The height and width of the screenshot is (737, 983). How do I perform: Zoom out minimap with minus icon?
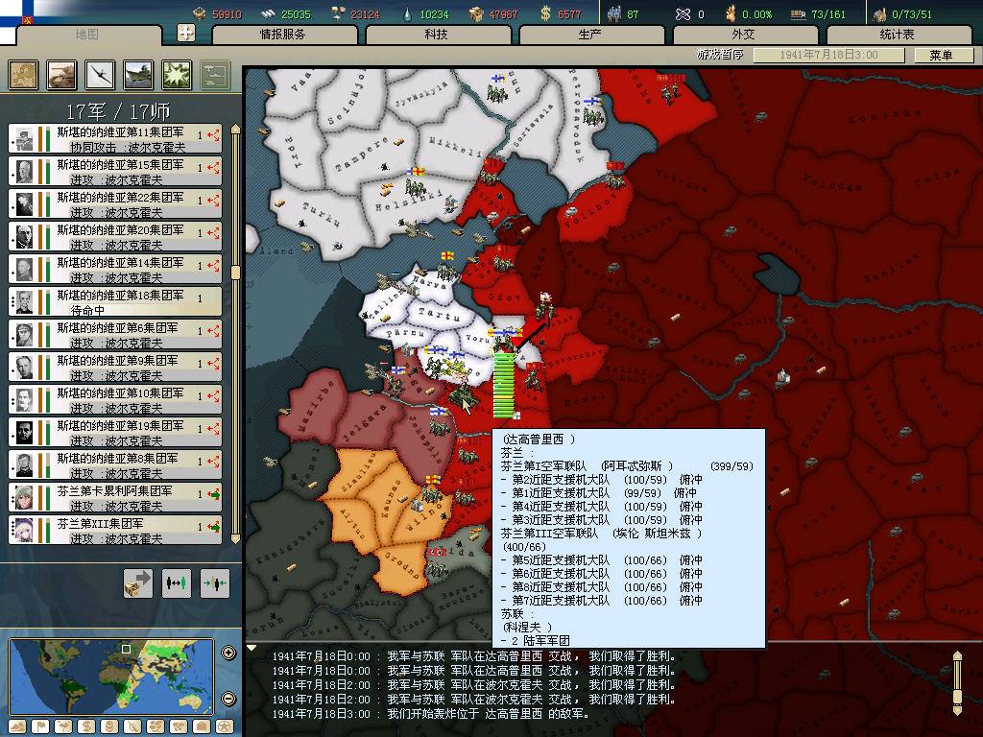click(x=228, y=699)
